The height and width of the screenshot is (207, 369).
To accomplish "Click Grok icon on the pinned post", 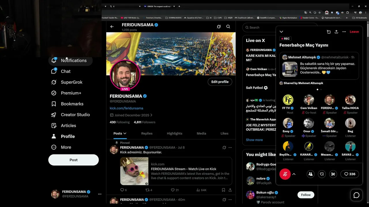I will point(224,147).
